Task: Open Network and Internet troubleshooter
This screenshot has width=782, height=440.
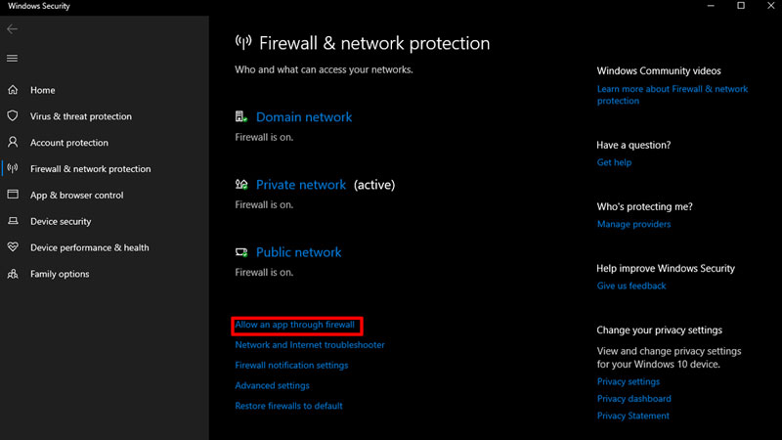Action: (x=310, y=345)
